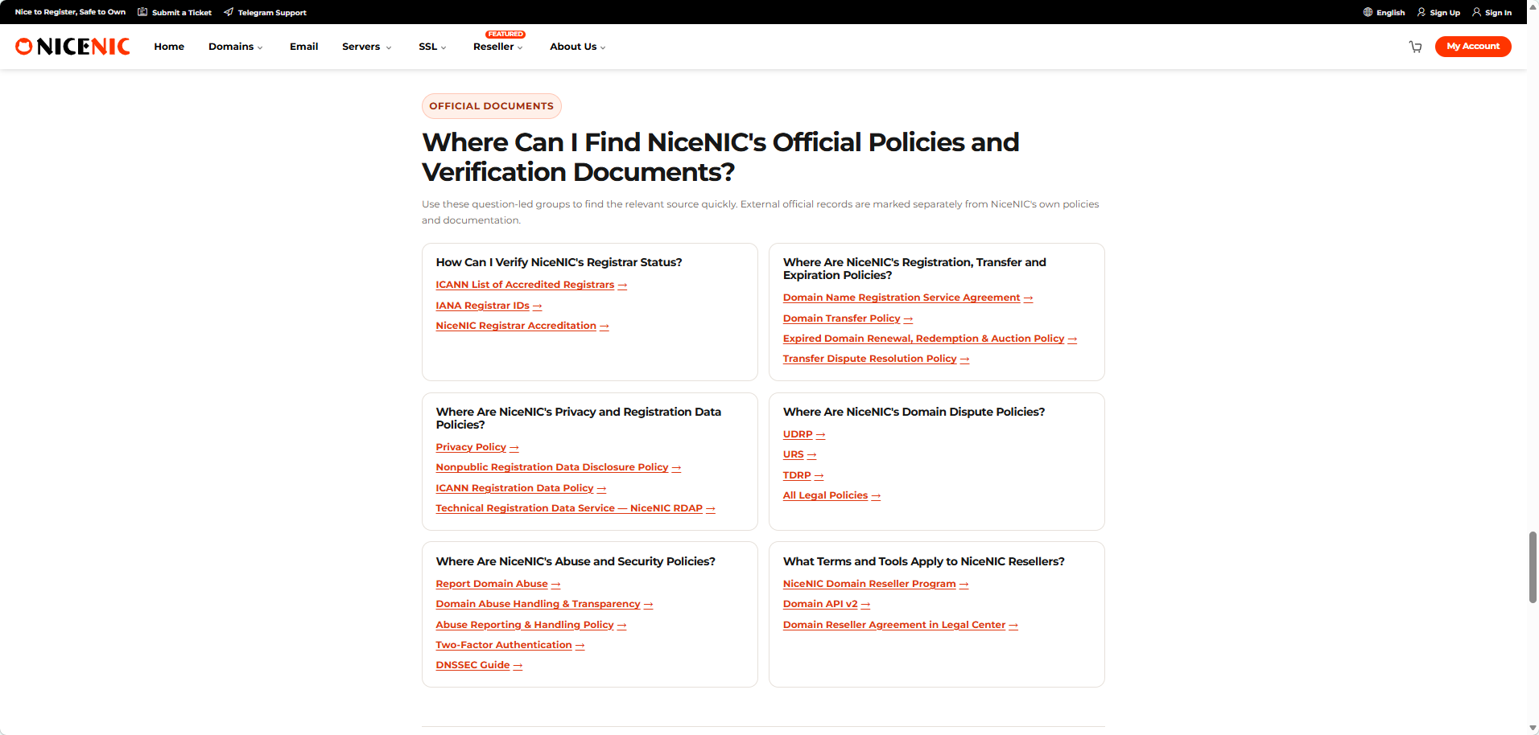
Task: Open NiceNIC Domain Reseller Program link
Action: click(876, 584)
